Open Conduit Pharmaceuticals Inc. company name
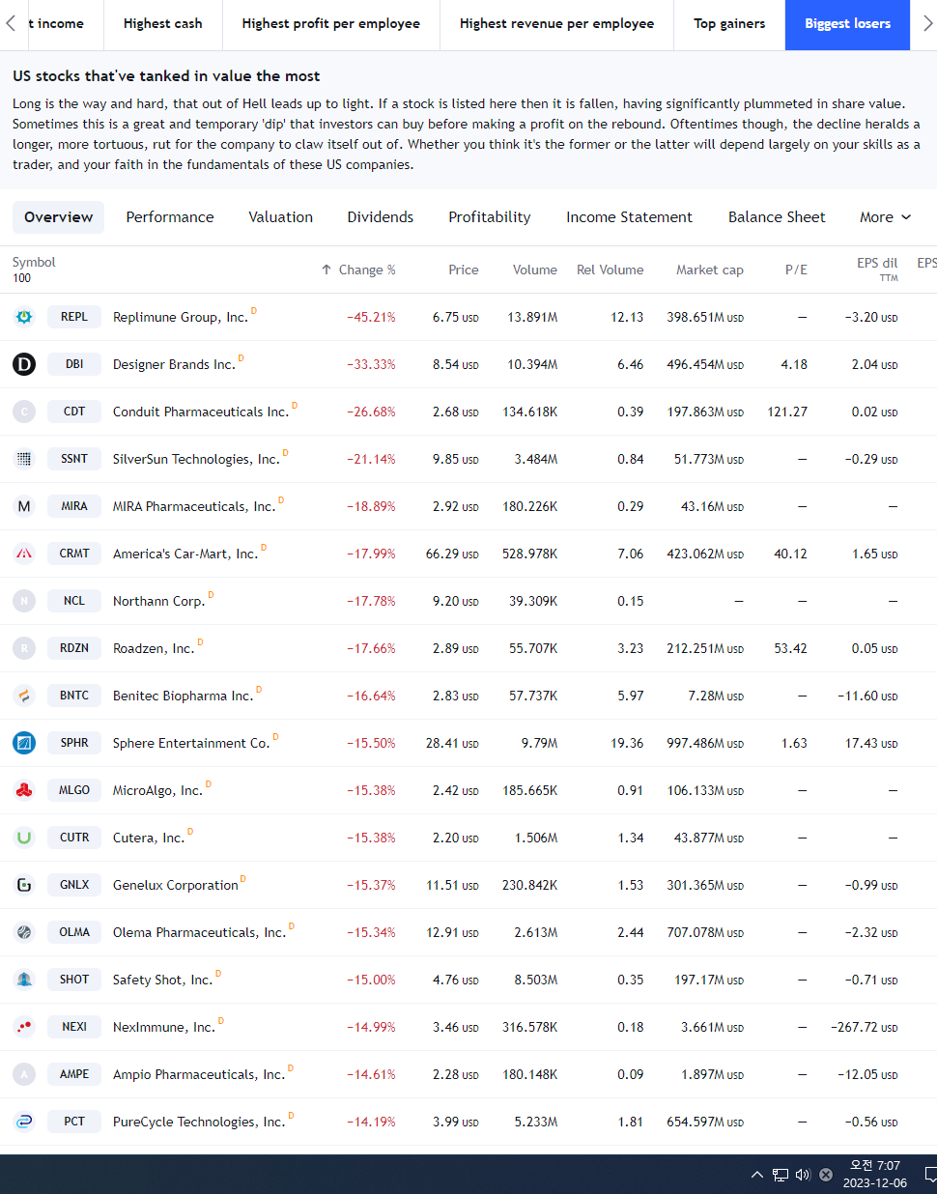The width and height of the screenshot is (937, 1194). tap(201, 412)
